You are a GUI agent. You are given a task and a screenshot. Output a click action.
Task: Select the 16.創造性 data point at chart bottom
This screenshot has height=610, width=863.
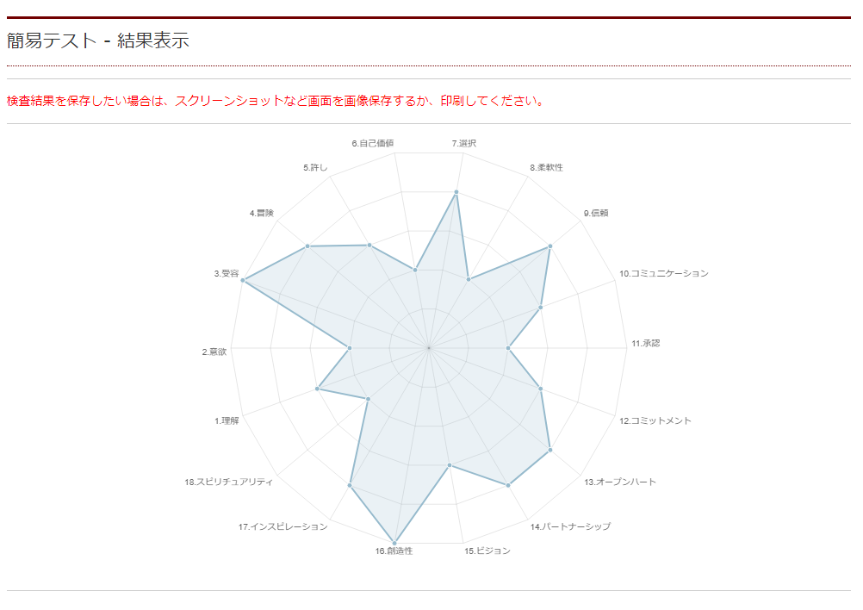click(395, 540)
